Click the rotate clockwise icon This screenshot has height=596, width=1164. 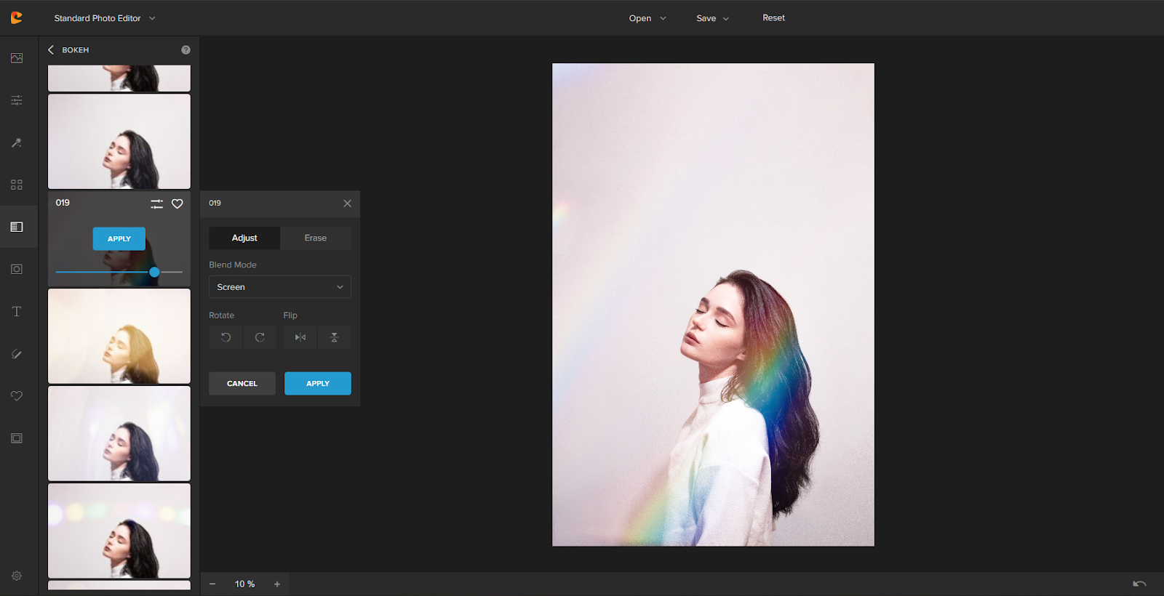coord(260,337)
